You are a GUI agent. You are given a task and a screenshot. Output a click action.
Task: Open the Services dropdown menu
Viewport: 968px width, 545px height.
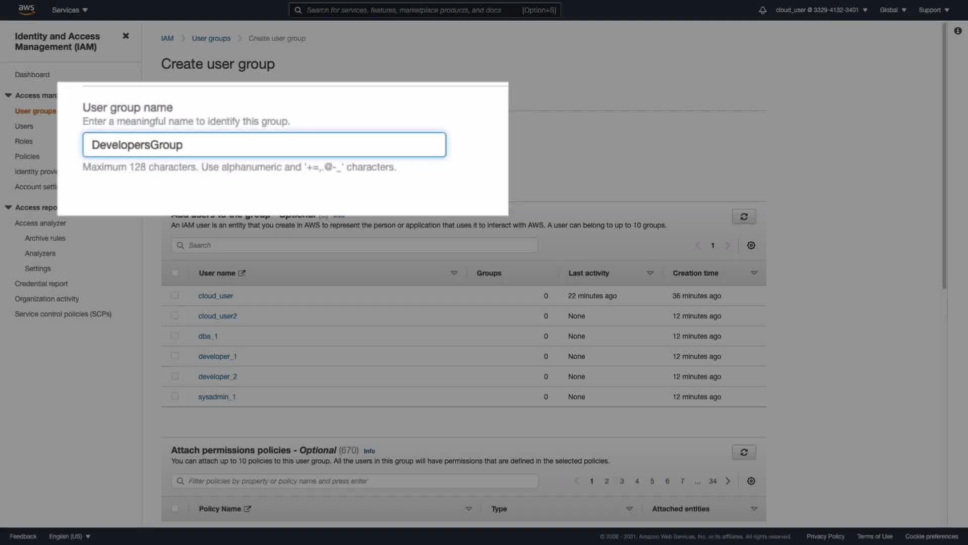(70, 10)
